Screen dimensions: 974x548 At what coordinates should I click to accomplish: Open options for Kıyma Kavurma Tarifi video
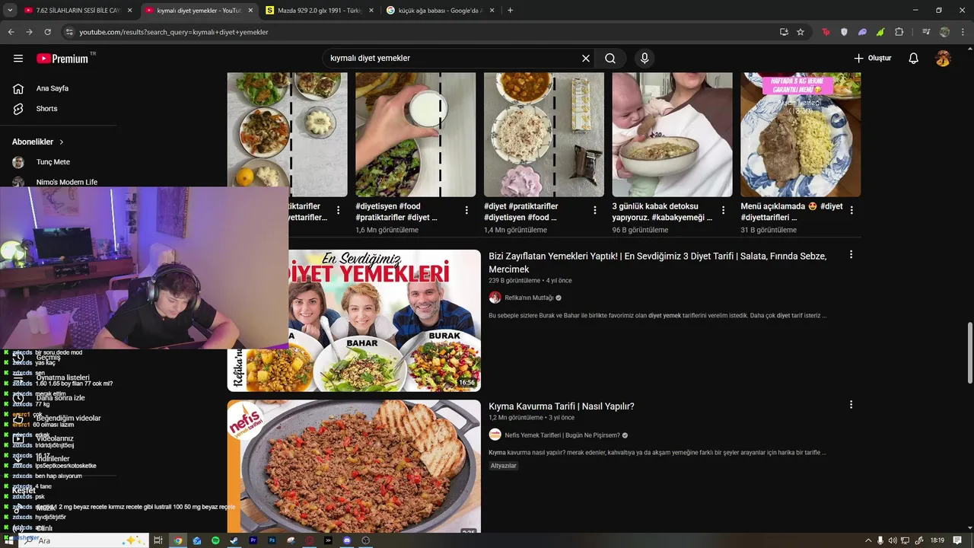click(851, 405)
